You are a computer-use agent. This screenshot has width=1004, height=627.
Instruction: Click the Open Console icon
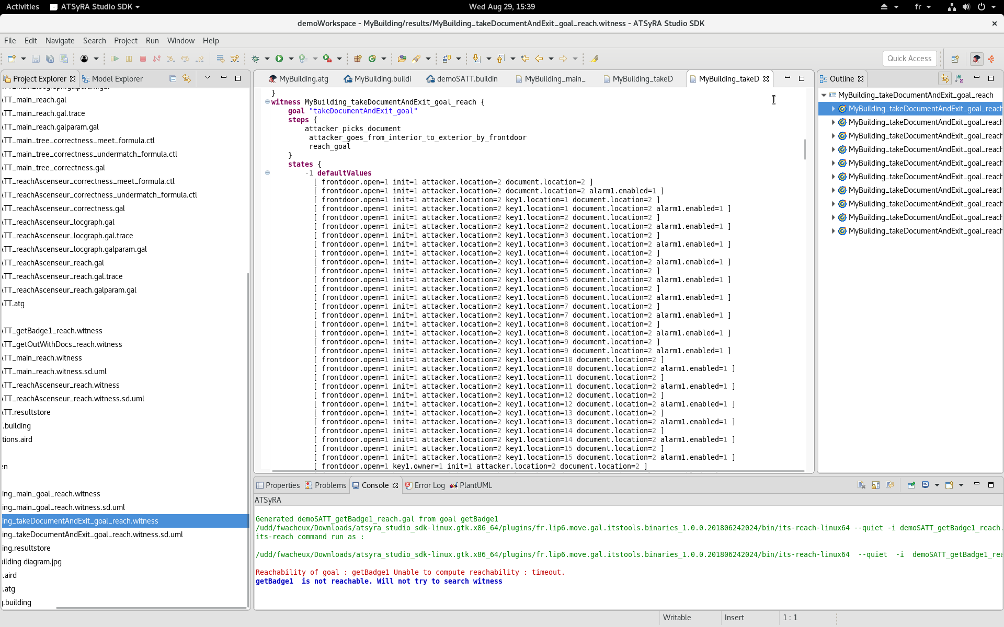(x=949, y=485)
